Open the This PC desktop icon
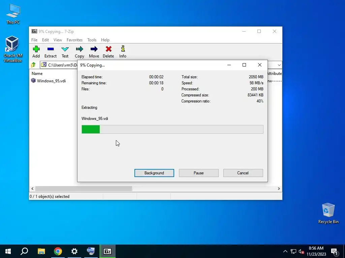Viewport: 345px width, 258px height. pos(13,14)
